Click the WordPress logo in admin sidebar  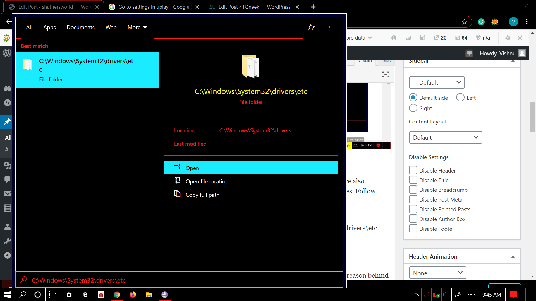click(x=7, y=53)
